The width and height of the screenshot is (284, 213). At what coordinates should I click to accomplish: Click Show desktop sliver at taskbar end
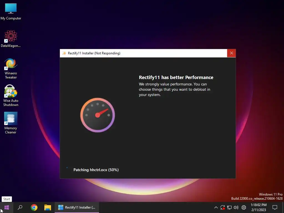click(x=283, y=207)
